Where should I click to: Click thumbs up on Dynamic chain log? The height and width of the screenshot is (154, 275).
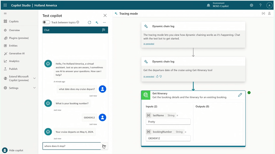pyautogui.click(x=157, y=77)
